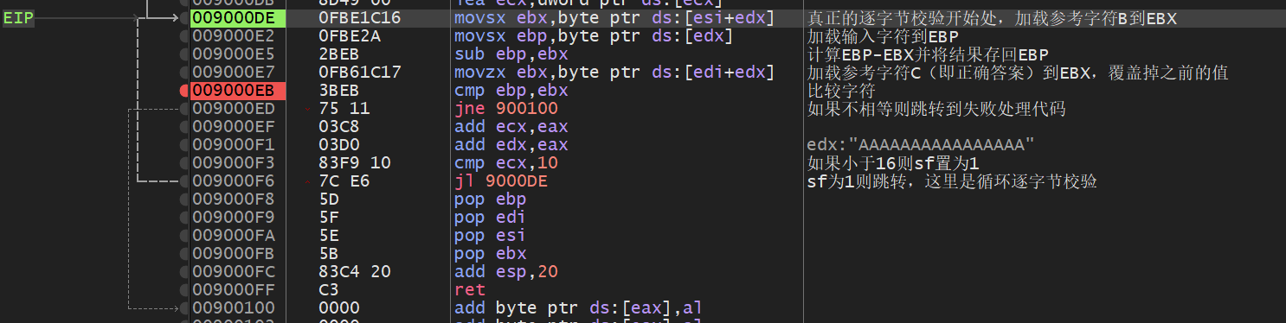This screenshot has height=323, width=1286.
Task: Select instruction cmp ebp,ebx
Action: tap(511, 91)
